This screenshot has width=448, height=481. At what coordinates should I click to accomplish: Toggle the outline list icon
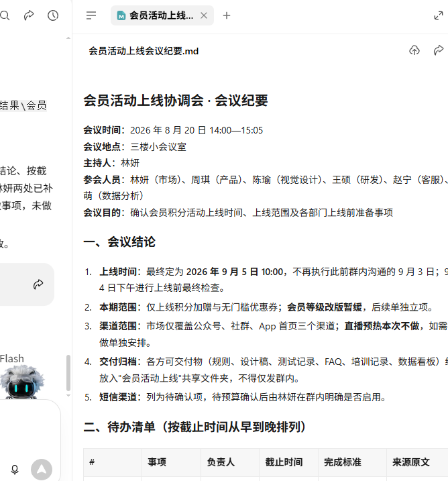(91, 15)
